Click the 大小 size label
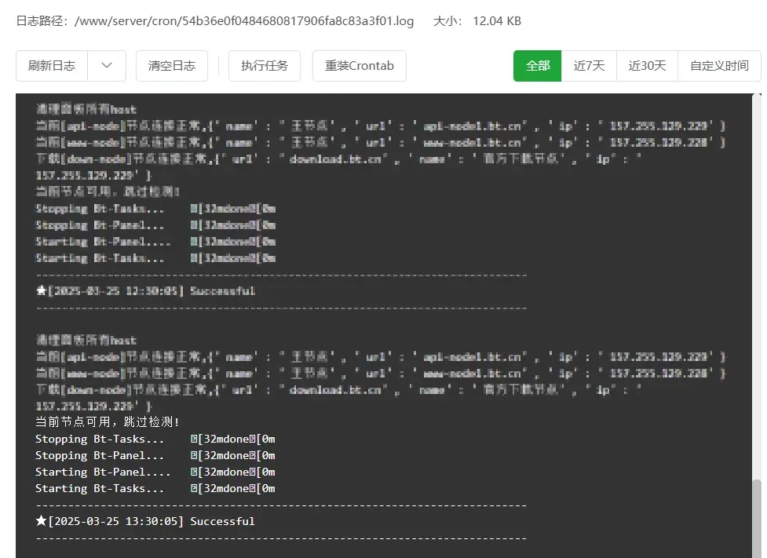Image resolution: width=767 pixels, height=558 pixels. point(447,21)
